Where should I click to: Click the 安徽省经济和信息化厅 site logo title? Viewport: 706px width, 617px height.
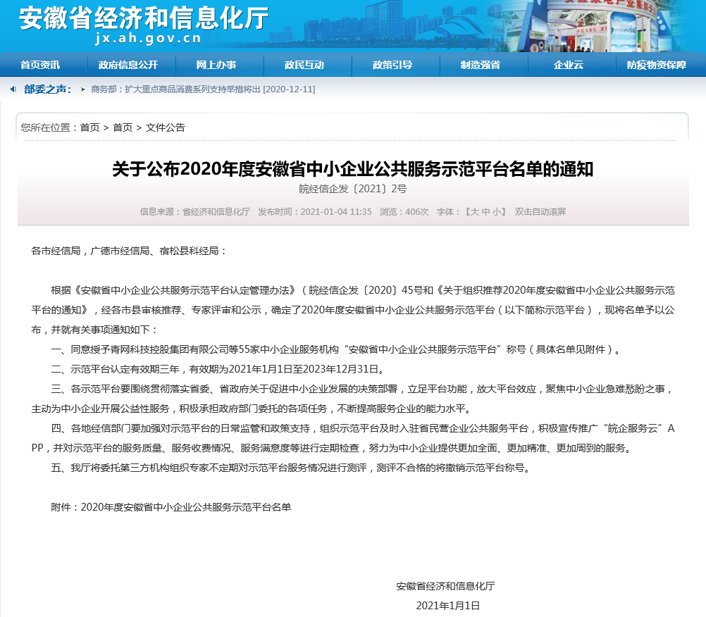pyautogui.click(x=143, y=18)
